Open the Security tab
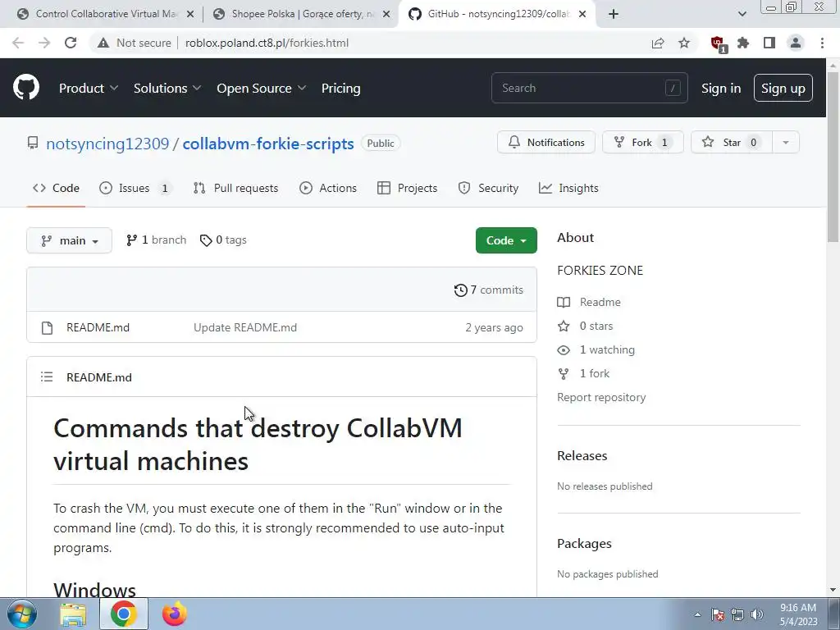Image resolution: width=840 pixels, height=630 pixels. coord(488,188)
